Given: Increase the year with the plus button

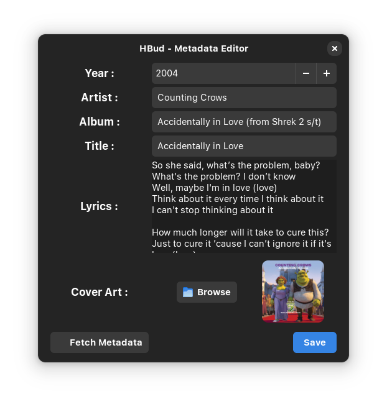Looking at the screenshot, I should tap(327, 73).
